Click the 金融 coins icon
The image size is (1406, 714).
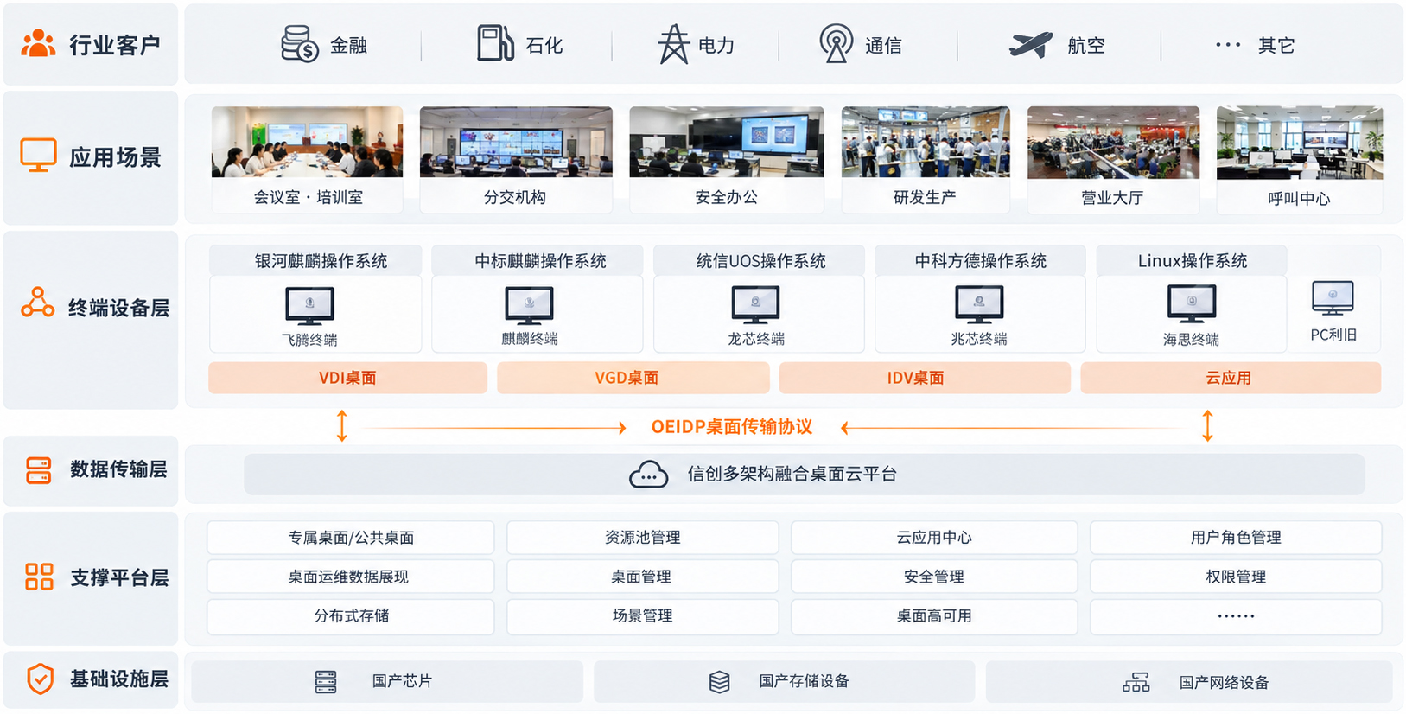click(x=300, y=43)
